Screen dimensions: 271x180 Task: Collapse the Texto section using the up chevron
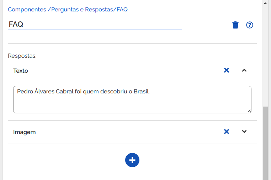tap(244, 70)
